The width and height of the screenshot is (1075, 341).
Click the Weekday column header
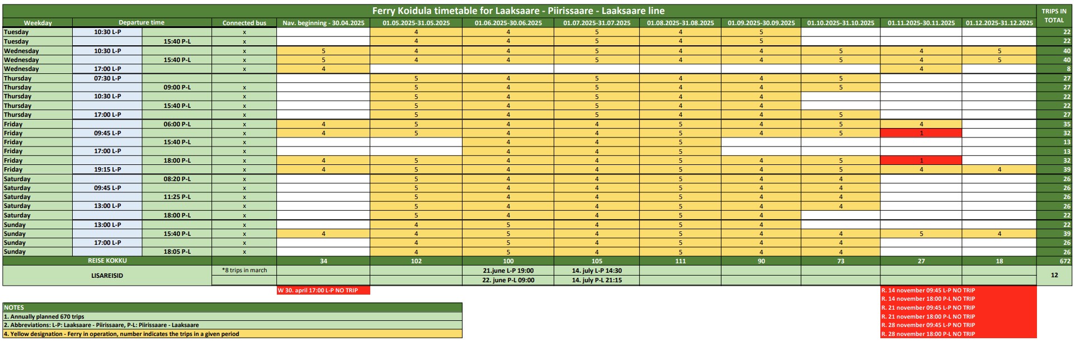click(x=37, y=23)
